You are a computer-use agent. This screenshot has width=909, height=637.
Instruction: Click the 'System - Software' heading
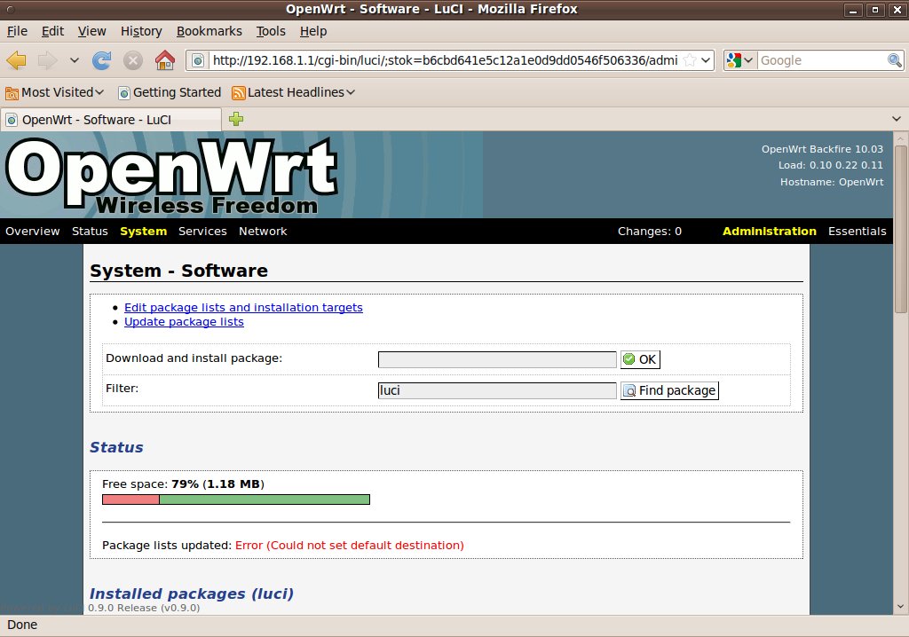pos(179,271)
